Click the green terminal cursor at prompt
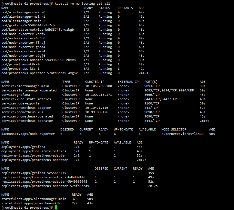234x210 pixels. [x=56, y=208]
